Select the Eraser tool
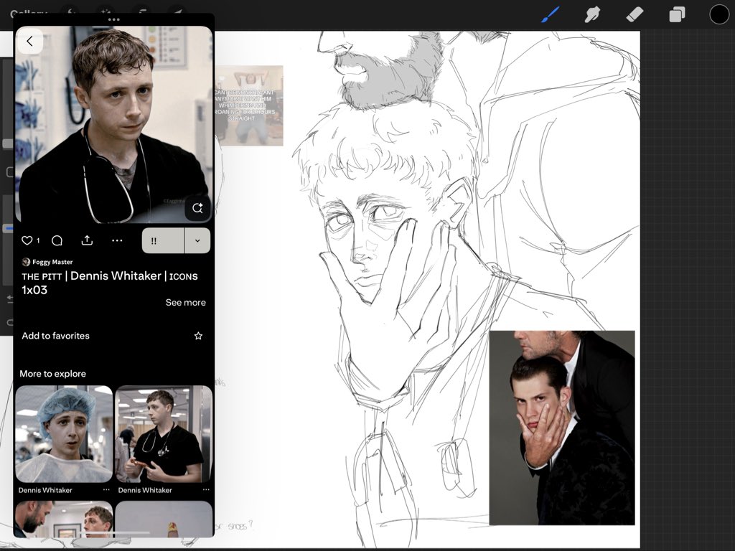Viewport: 735px width, 551px height. [x=634, y=14]
